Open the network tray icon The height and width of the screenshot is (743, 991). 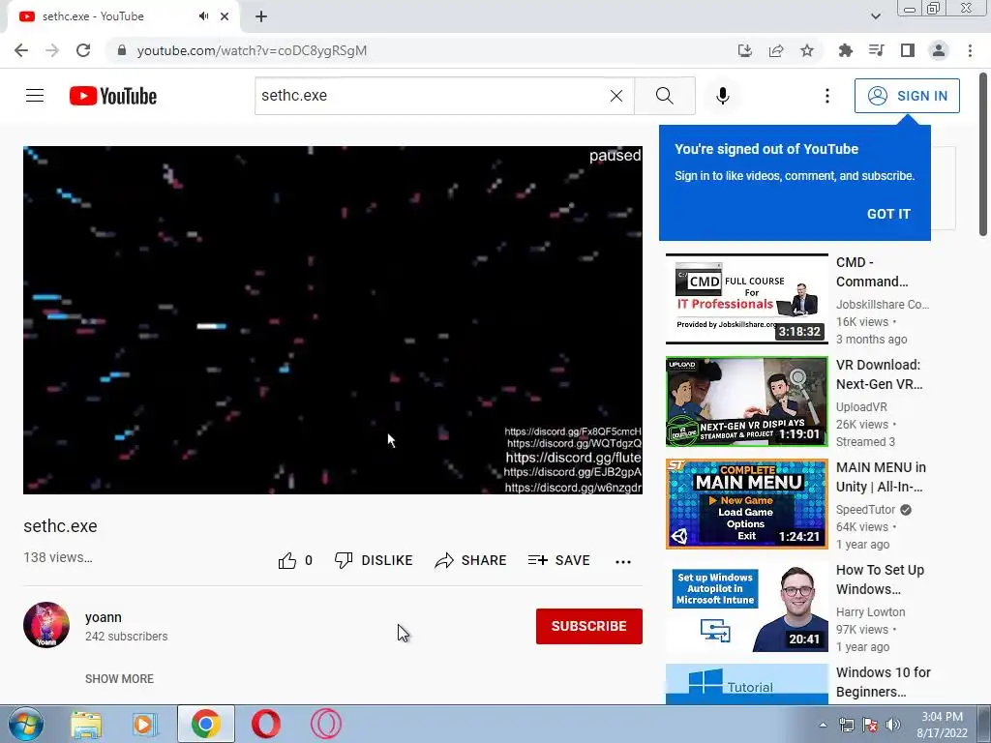(846, 725)
